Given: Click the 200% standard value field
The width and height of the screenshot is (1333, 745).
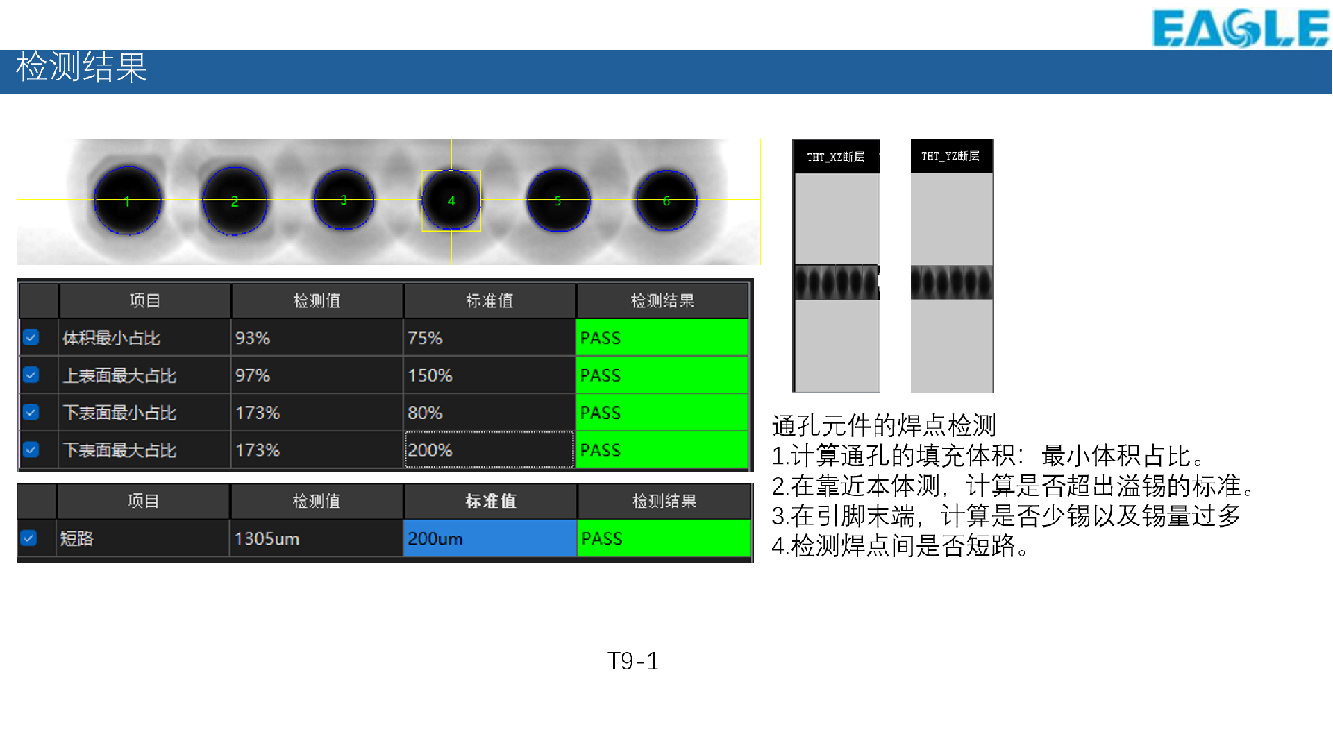Looking at the screenshot, I should pyautogui.click(x=489, y=450).
